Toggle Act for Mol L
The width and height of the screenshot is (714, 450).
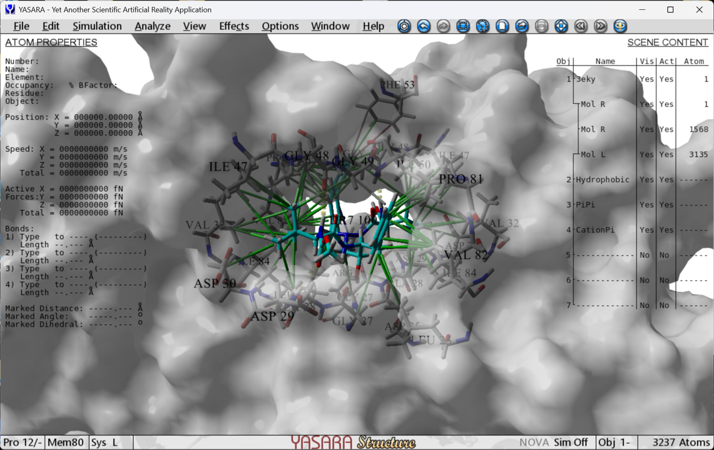click(666, 154)
